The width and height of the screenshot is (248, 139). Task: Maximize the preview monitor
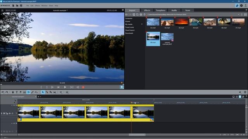click(123, 10)
